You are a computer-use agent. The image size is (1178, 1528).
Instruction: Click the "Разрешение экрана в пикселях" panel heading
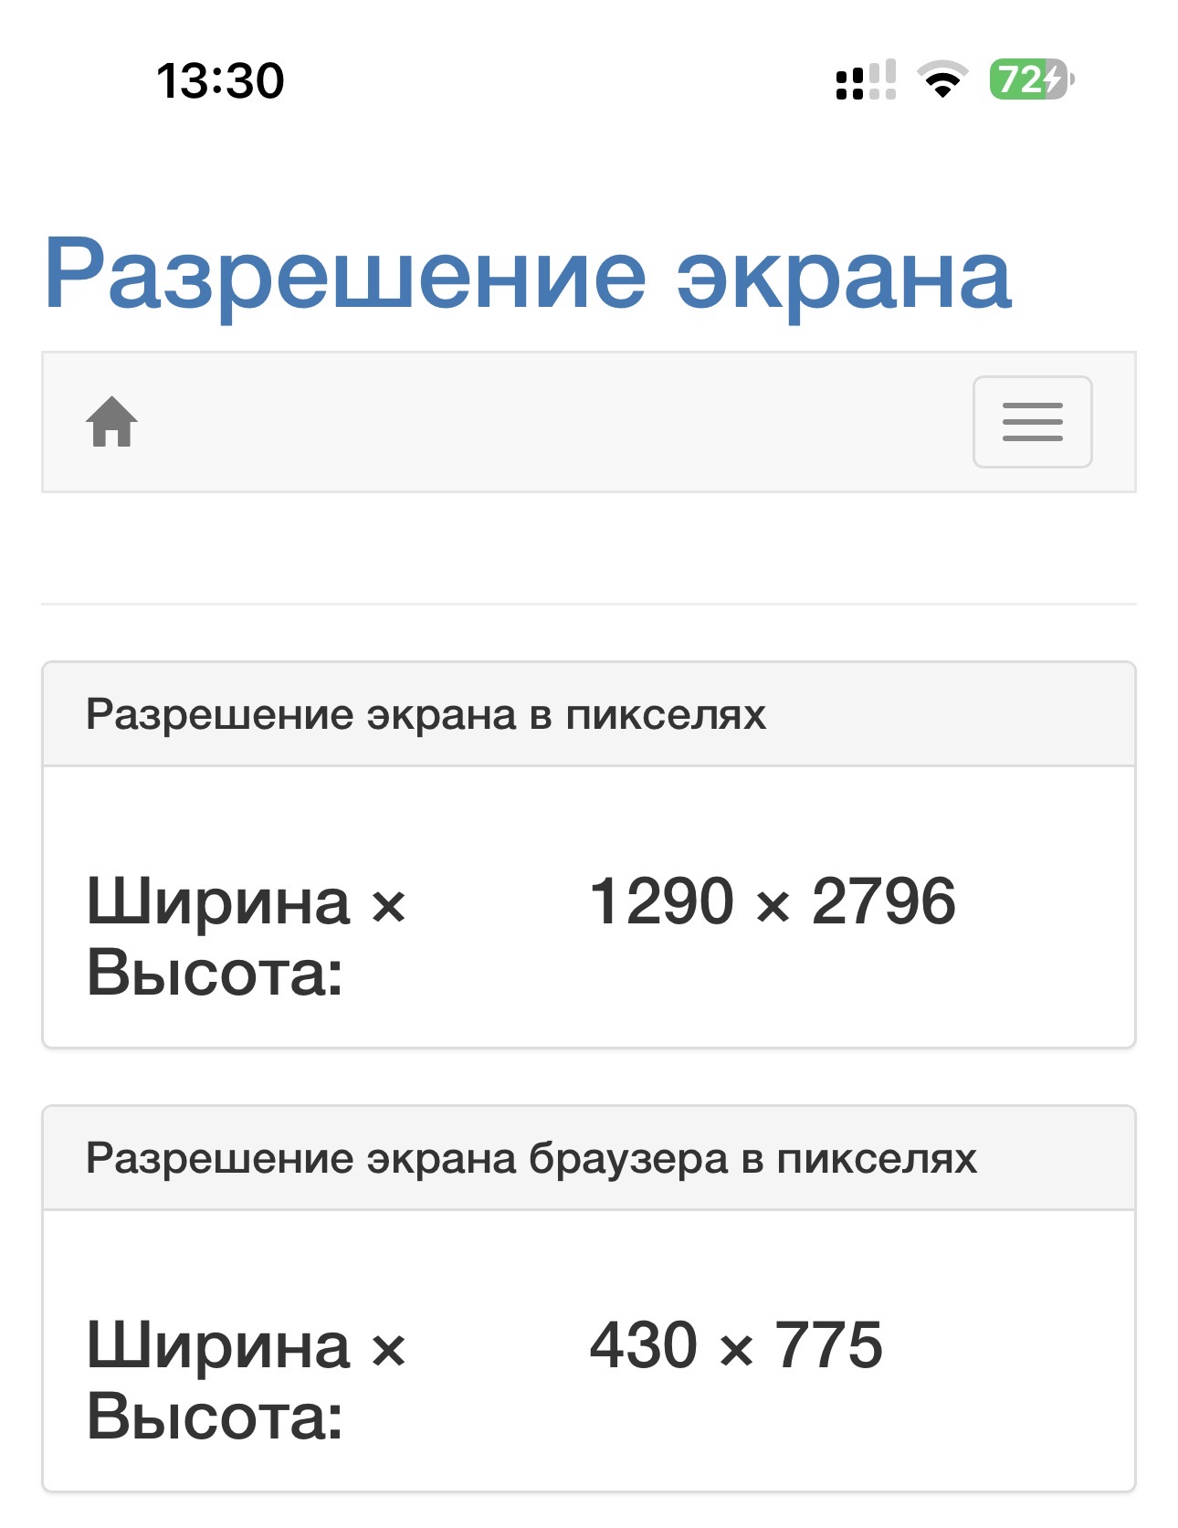pos(426,714)
